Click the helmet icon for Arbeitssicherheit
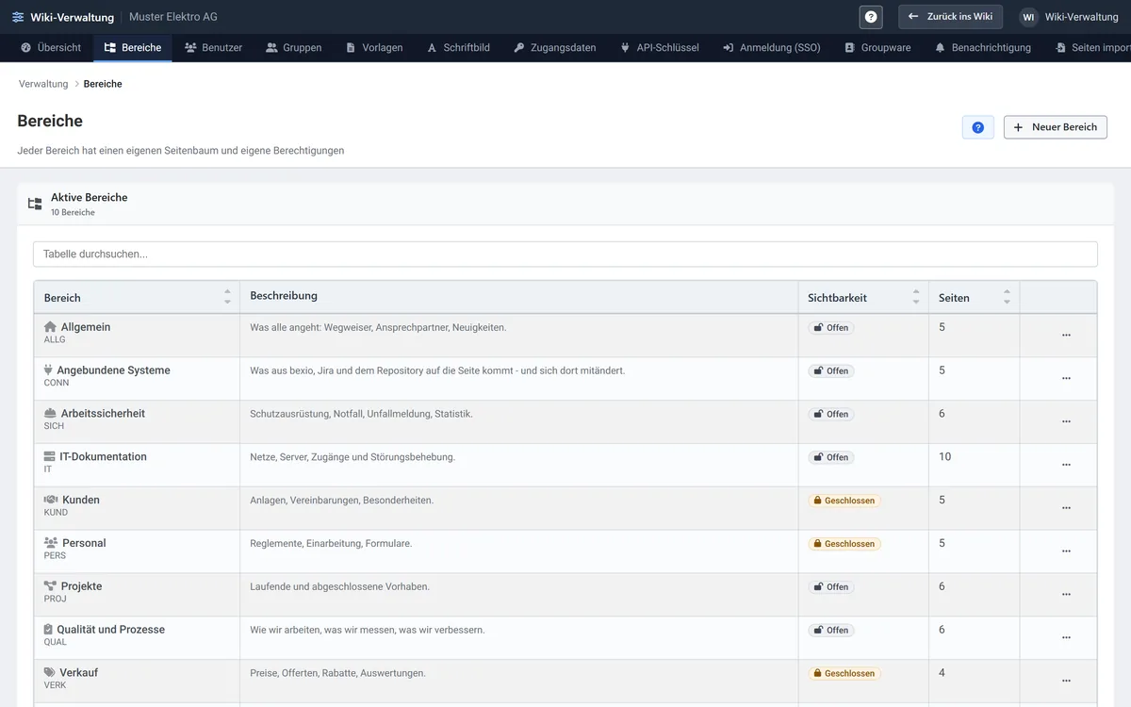 tap(51, 414)
